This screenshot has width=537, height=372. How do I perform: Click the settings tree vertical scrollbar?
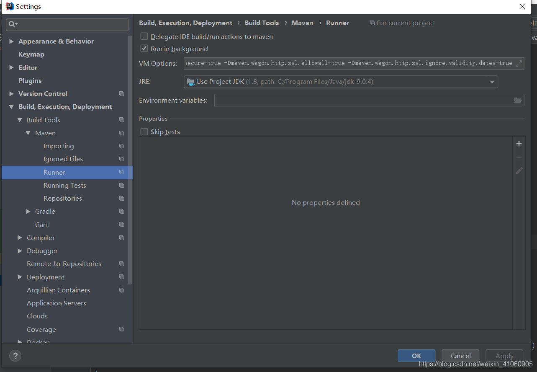point(130,159)
